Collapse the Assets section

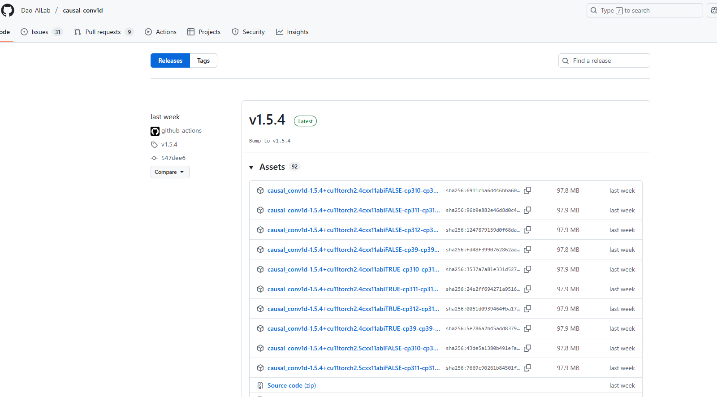[x=251, y=167]
